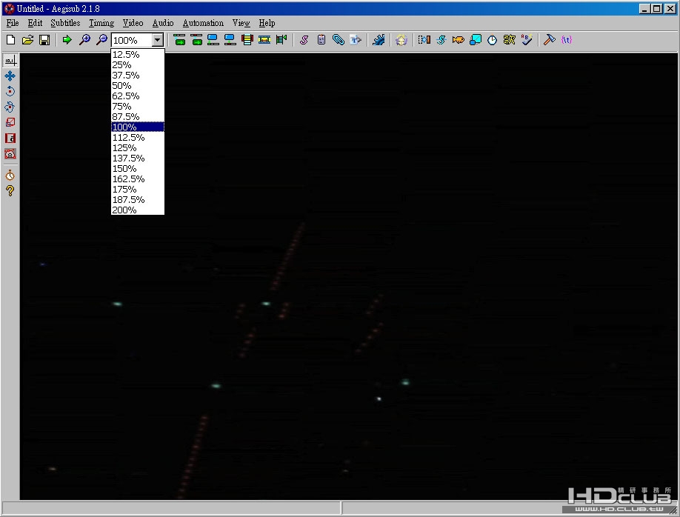Open Timing Post-Processor clock icon
Screen dimensions: 680x517
click(492, 40)
